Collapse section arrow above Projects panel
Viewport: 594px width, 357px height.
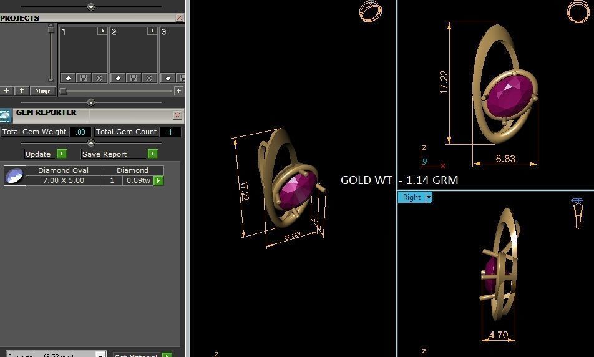[91, 6]
